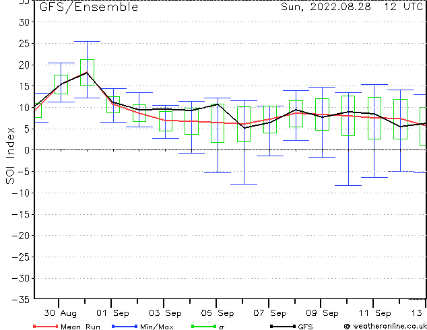
Task: Click the 11 Sep date label
Action: tap(374, 313)
